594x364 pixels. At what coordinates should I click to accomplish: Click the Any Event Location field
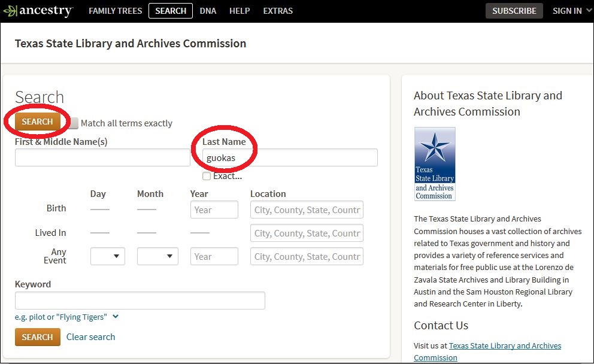pos(307,256)
